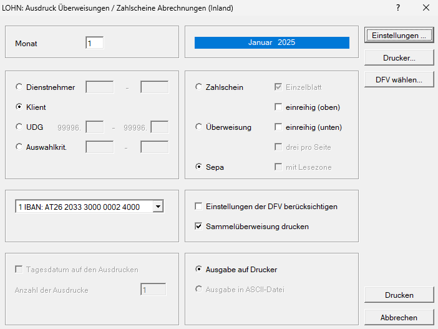Expand the IBAN account dropdown
Screen dimensions: 438x329
pos(158,207)
